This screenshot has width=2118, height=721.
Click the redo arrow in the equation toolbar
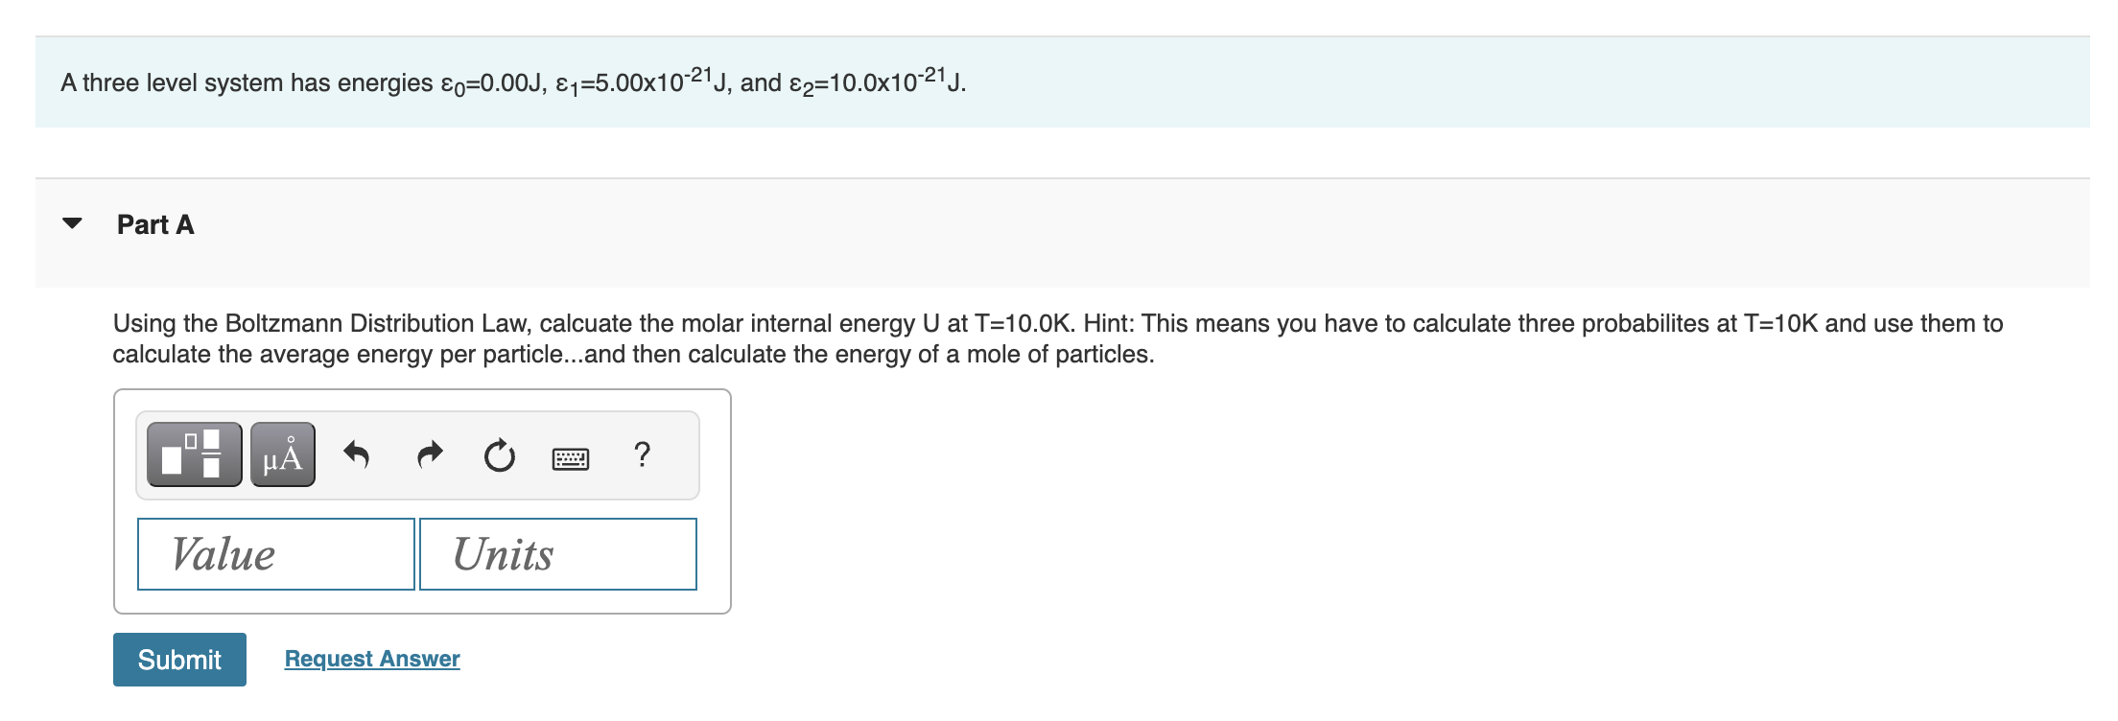pyautogui.click(x=429, y=455)
